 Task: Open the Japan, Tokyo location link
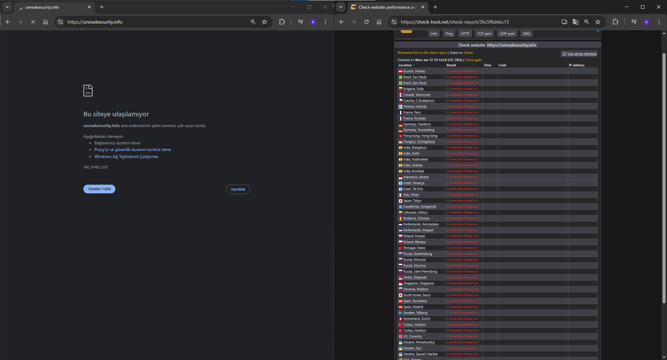pyautogui.click(x=412, y=201)
